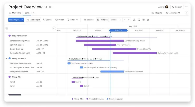Switch to the Main Table tab

pos(15,13)
